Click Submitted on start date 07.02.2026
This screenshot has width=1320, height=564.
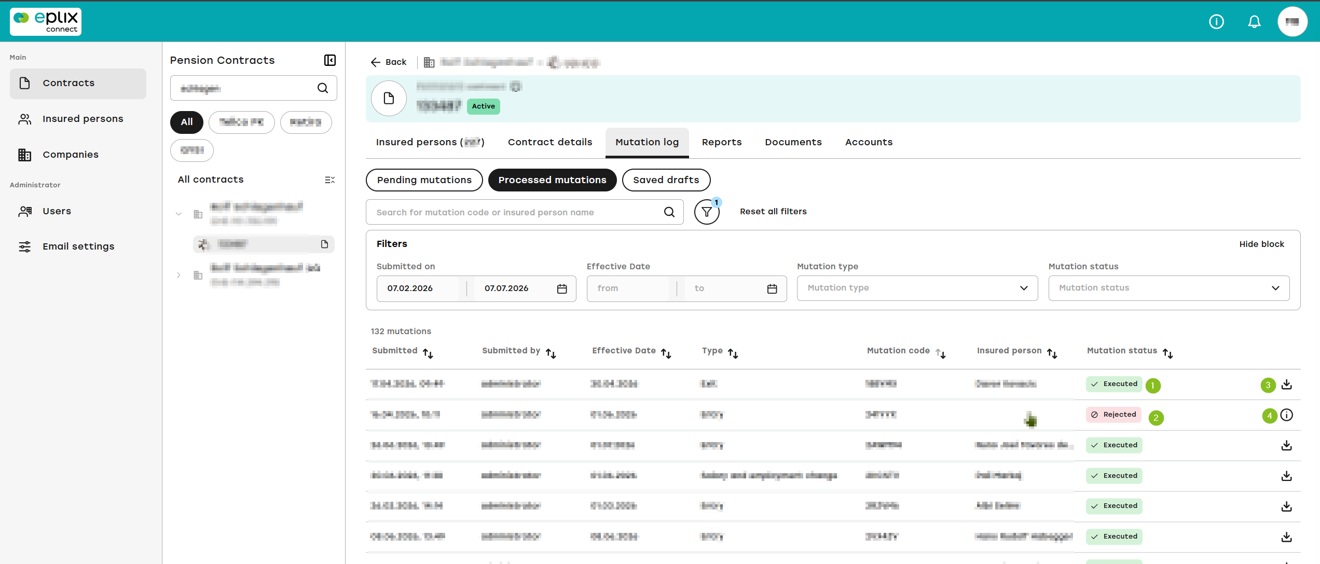[410, 288]
